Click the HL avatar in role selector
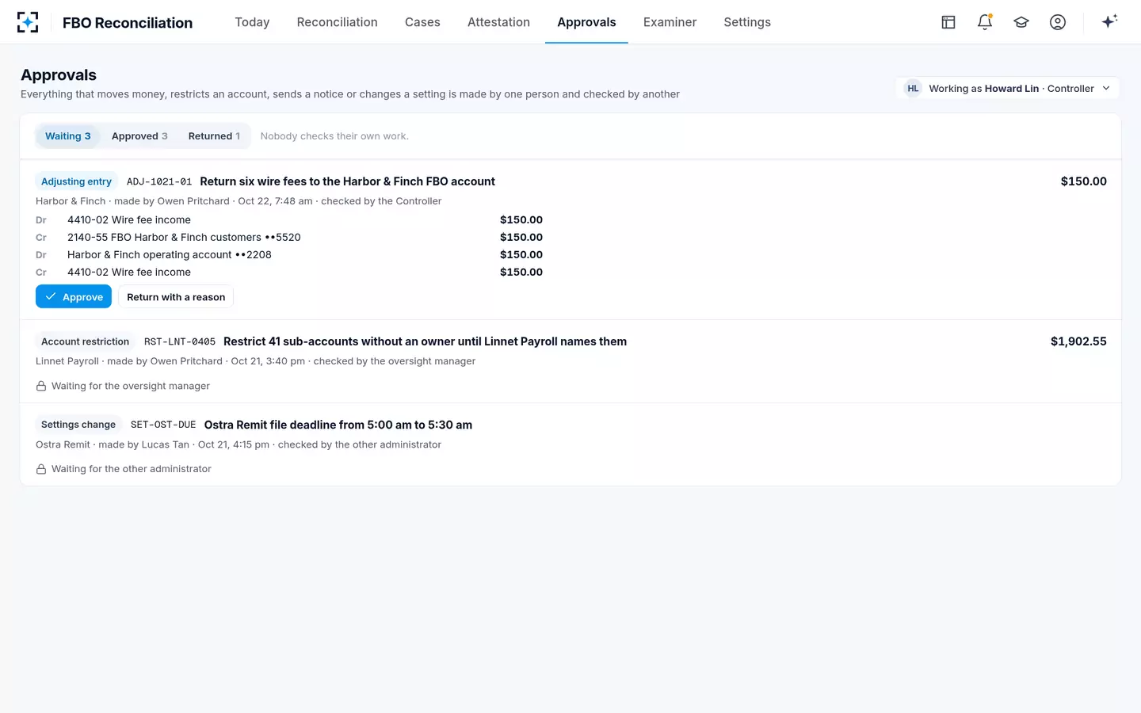 click(913, 88)
